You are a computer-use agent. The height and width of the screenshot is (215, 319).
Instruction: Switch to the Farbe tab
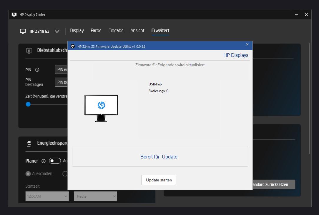point(96,30)
